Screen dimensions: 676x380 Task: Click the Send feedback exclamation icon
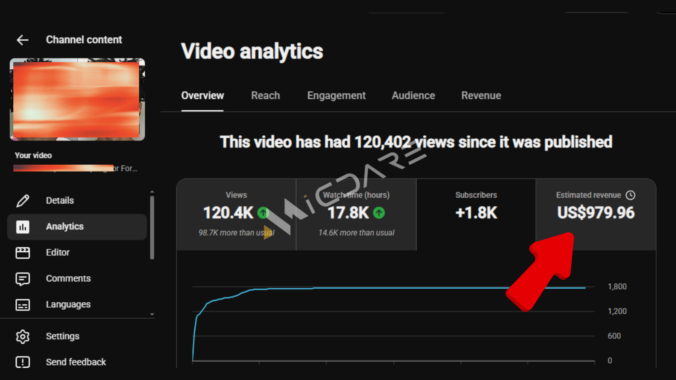click(23, 362)
